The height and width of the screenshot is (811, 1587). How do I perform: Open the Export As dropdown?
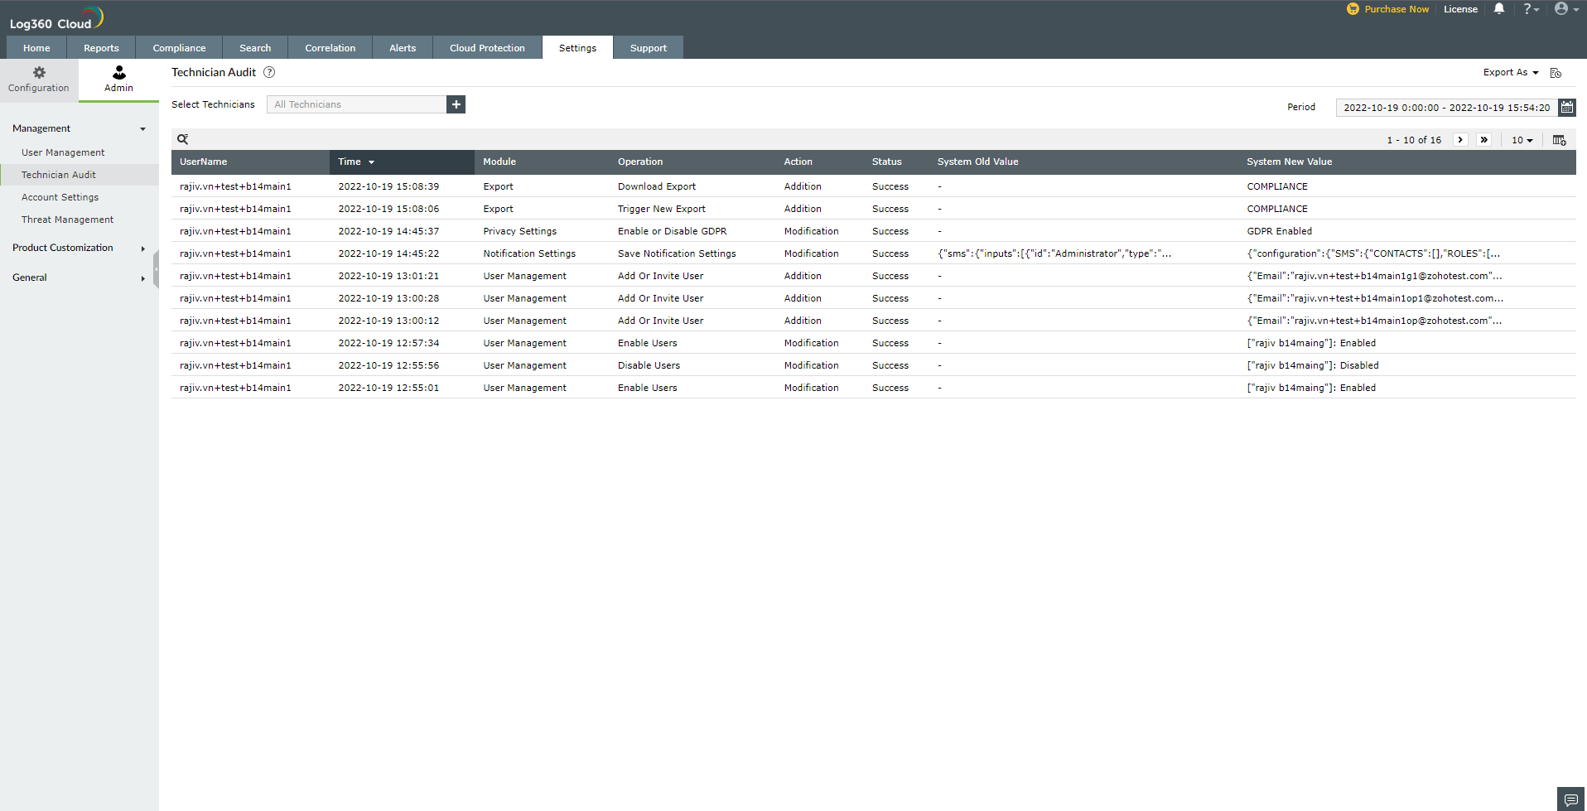(x=1510, y=73)
